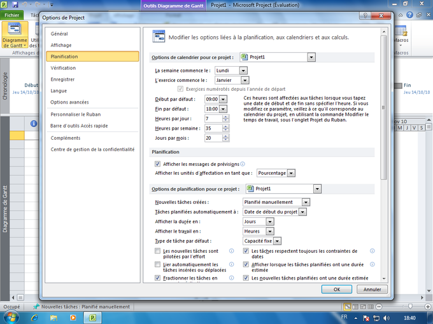The height and width of the screenshot is (324, 433).
Task: Open Windows Media Player from the taskbar
Action: click(73, 318)
